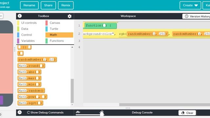Click the Share button
This screenshot has height=118, width=210.
click(48, 5)
